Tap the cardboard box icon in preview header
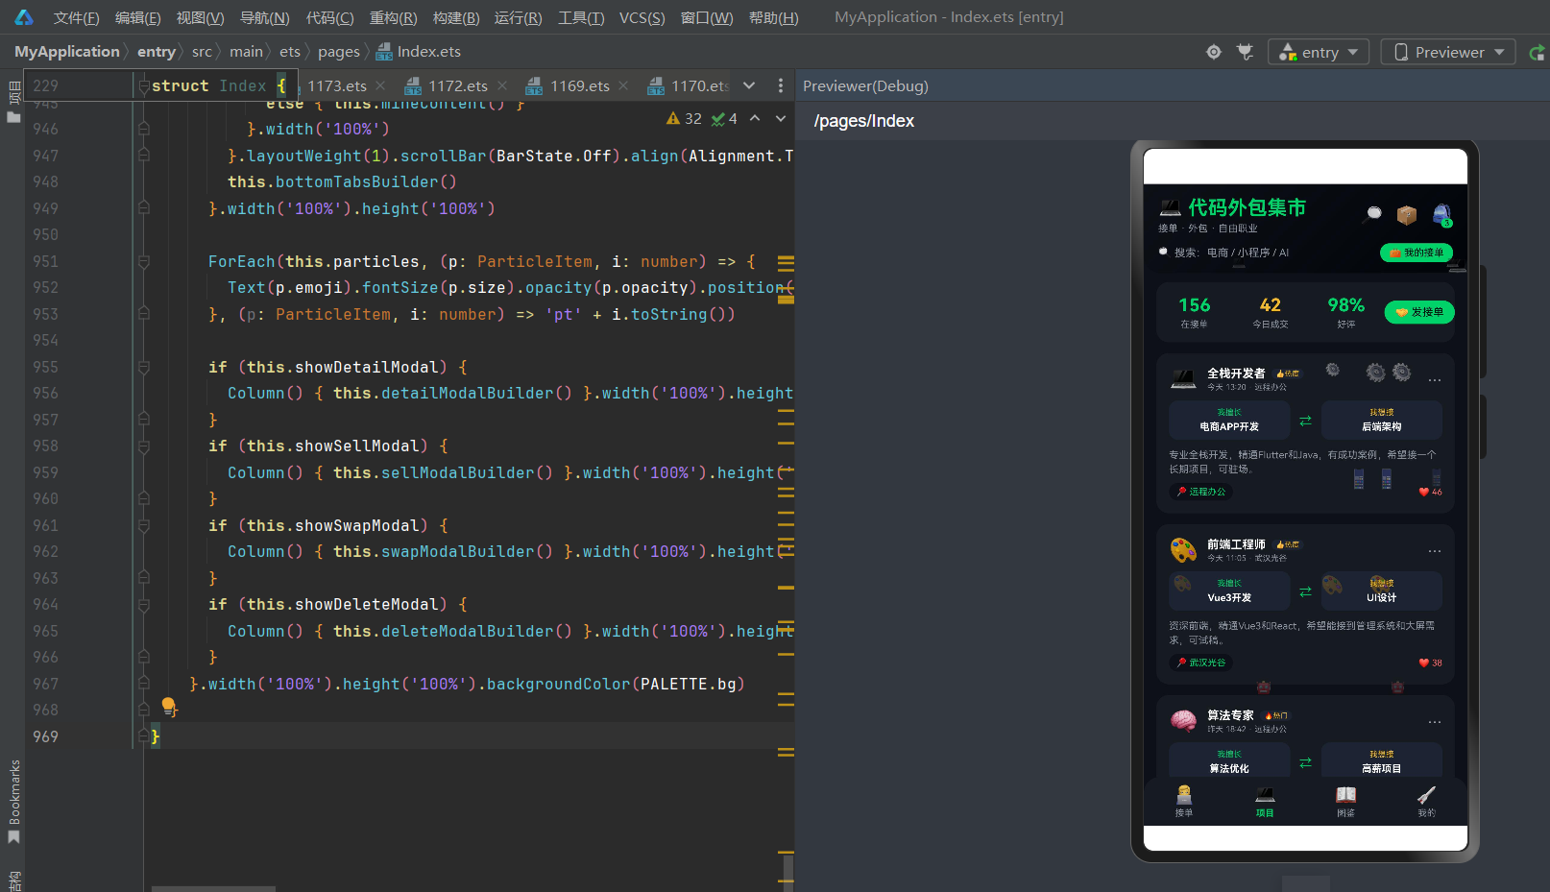The width and height of the screenshot is (1550, 892). pos(1407,214)
